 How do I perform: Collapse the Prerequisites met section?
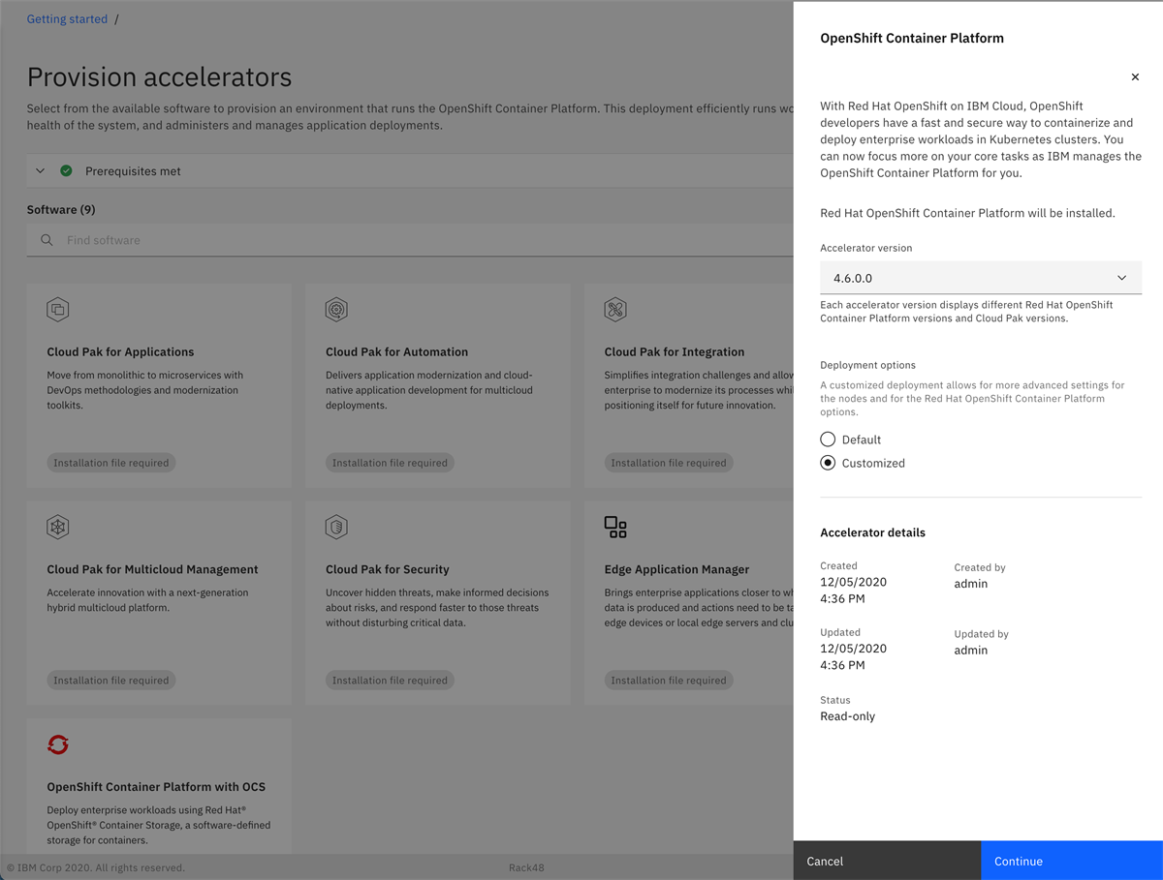point(40,169)
